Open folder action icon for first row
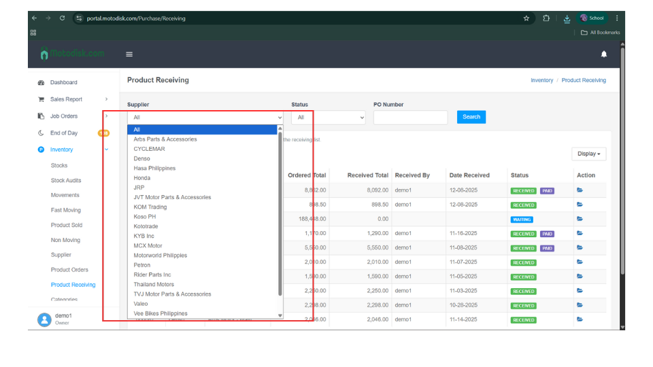The image size is (653, 367). (x=580, y=190)
